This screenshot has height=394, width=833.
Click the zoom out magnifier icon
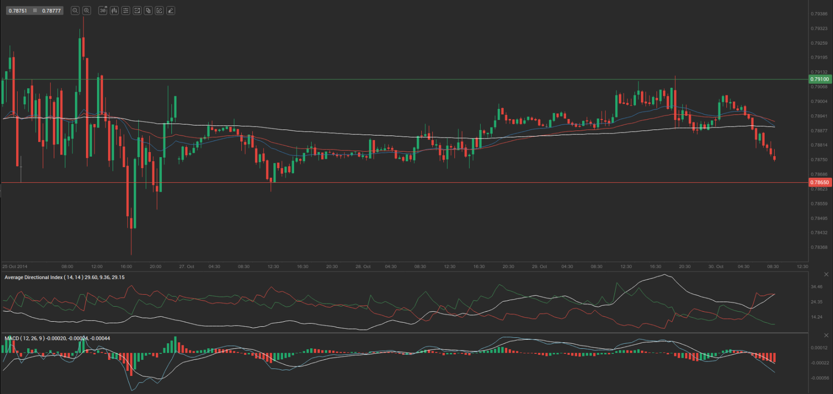75,11
